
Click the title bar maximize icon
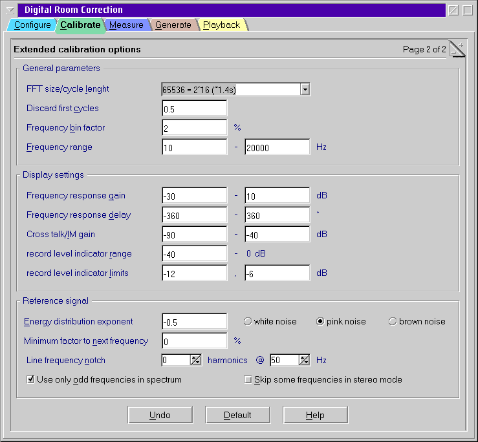[x=467, y=10]
